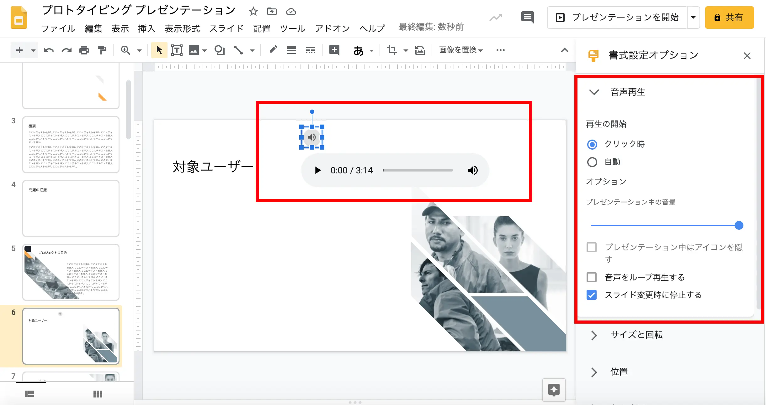Screen dimensions: 766x405
Task: Open the comment history icon
Action: pos(527,17)
